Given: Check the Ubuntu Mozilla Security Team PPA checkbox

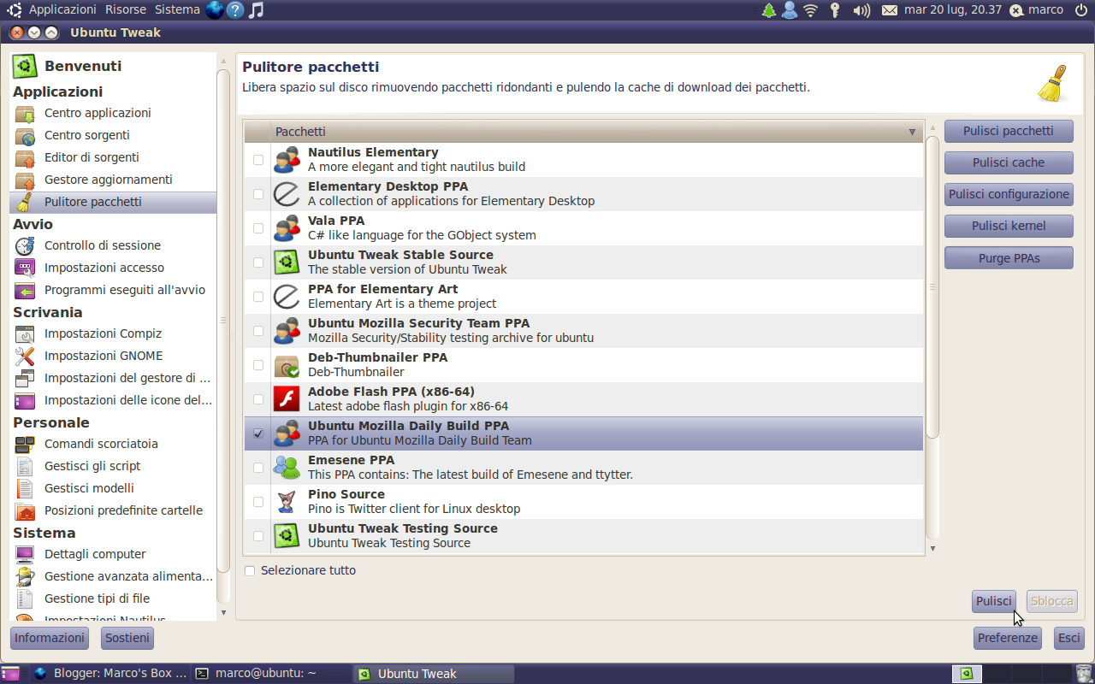Looking at the screenshot, I should [258, 331].
